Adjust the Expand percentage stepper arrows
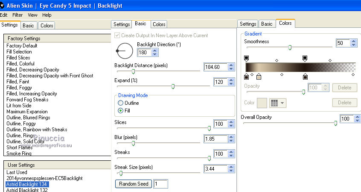Image resolution: width=361 pixels, height=192 pixels. (231, 82)
